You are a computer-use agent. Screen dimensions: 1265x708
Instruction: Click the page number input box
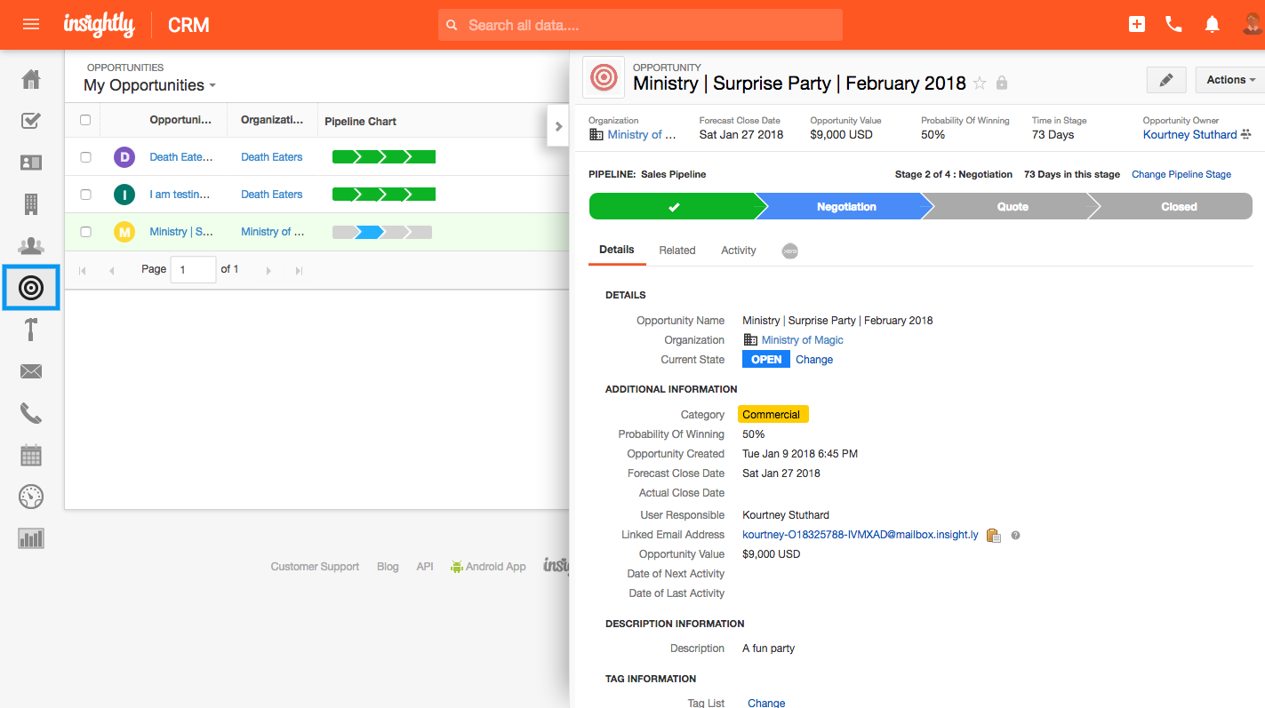[x=193, y=269]
